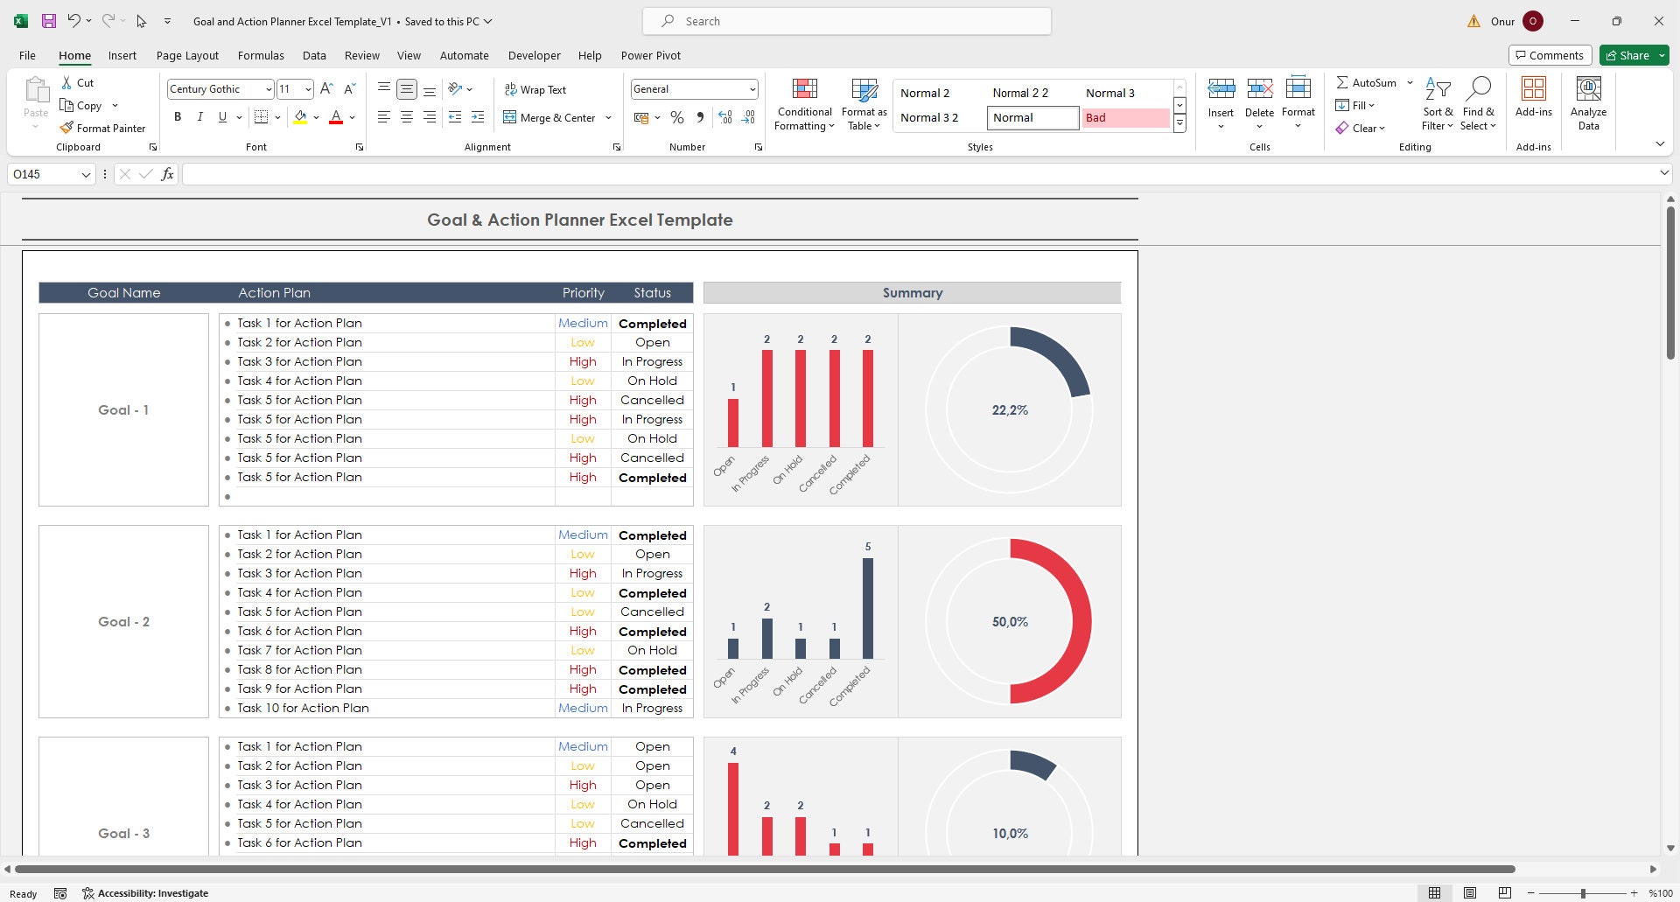The width and height of the screenshot is (1680, 902).
Task: Select the Bad cell style
Action: tap(1125, 117)
